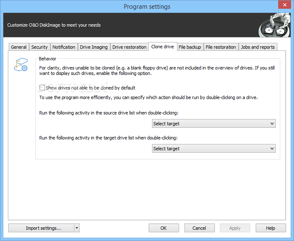The width and height of the screenshot is (294, 241).
Task: Click the 'Customize O&O DiskImage' header text
Action: [x=54, y=25]
